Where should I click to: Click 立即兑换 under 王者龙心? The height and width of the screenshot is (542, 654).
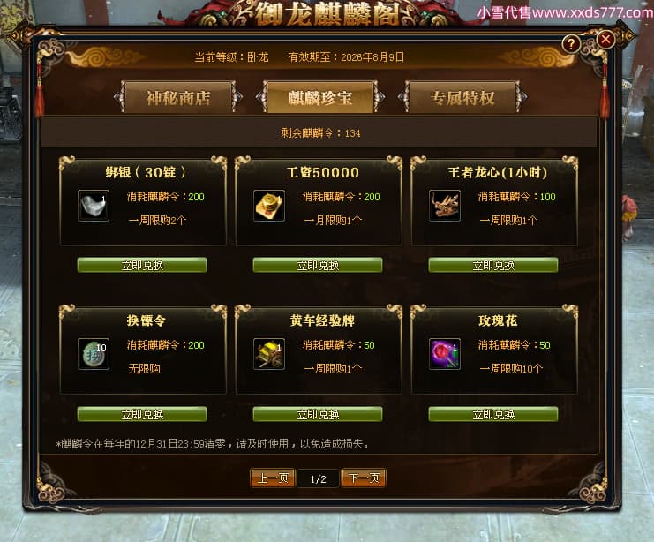click(493, 265)
